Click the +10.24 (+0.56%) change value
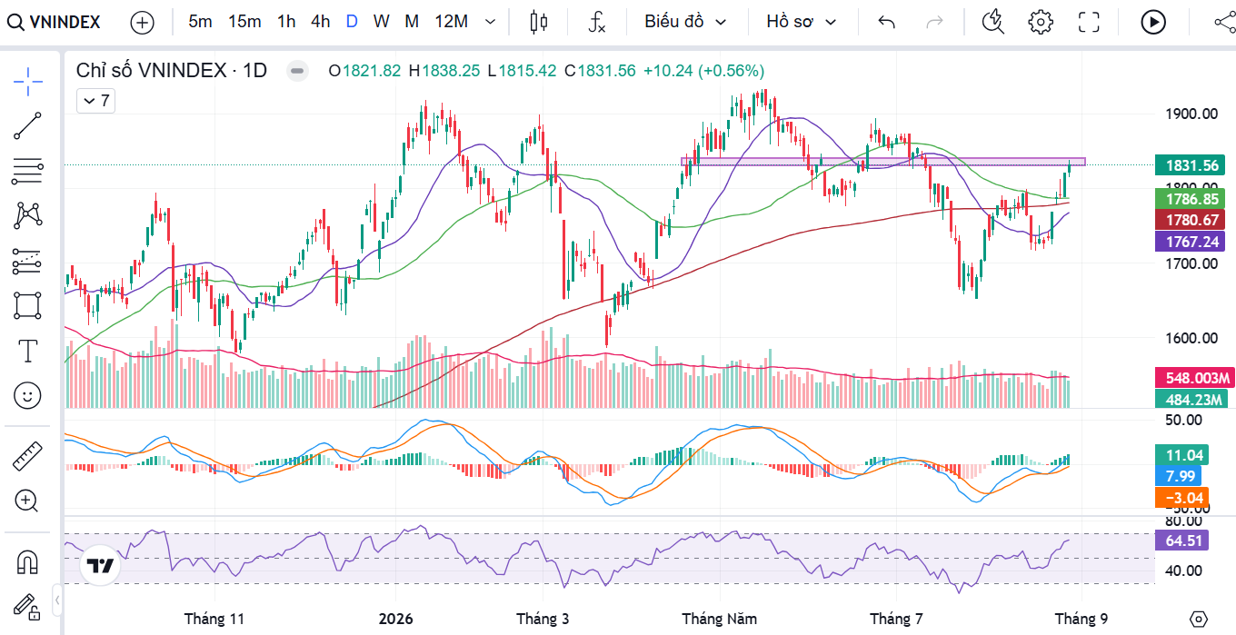Image resolution: width=1236 pixels, height=635 pixels. click(704, 70)
